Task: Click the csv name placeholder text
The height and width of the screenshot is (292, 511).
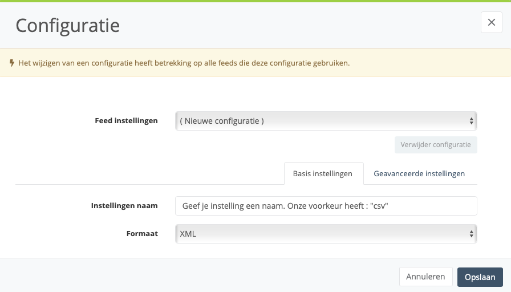Action: 285,206
